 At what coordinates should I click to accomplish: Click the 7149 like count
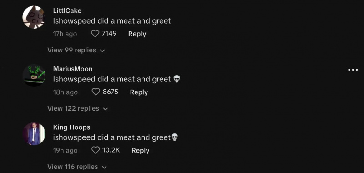pos(109,33)
